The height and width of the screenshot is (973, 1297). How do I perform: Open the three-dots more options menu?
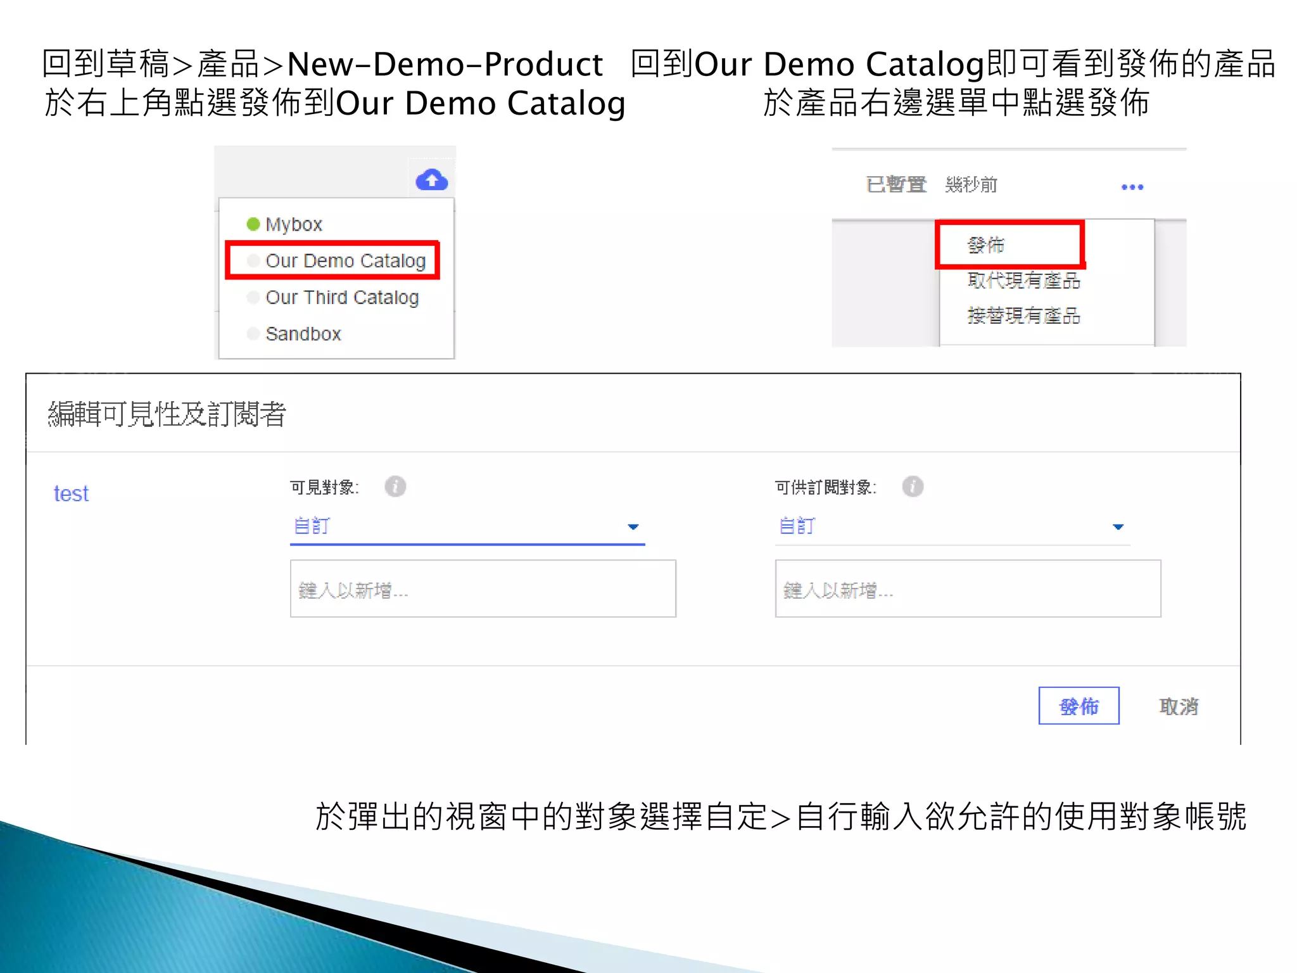tap(1132, 187)
